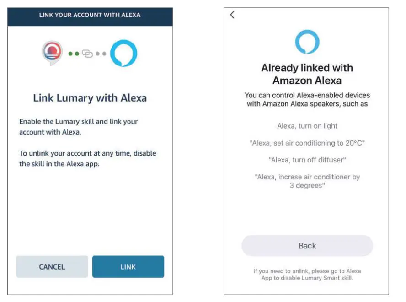This screenshot has width=406, height=302.
Task: Select the Enable the Lumary skill paragraph
Action: (79, 126)
